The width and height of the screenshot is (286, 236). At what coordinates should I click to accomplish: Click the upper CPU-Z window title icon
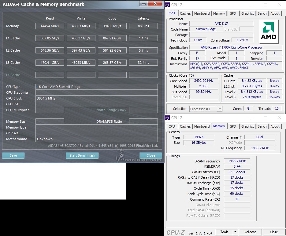tap(167, 5)
